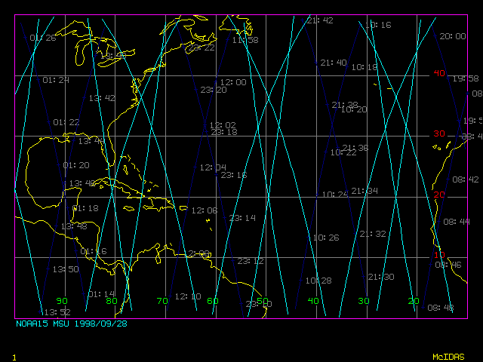Click the NOAA15 MSU 1998/09/28 caption

[x=72, y=324]
